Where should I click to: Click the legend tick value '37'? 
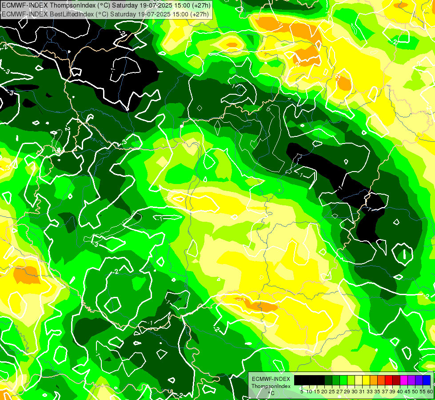[385, 392]
